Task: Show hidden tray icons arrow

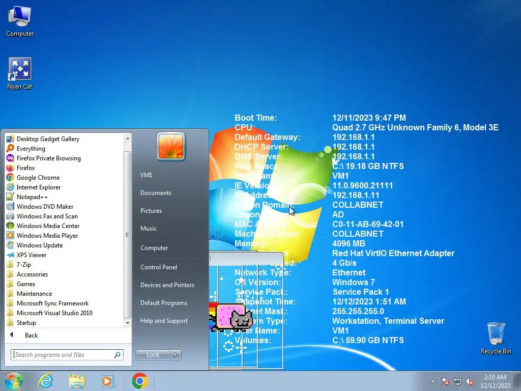Action: click(x=432, y=381)
